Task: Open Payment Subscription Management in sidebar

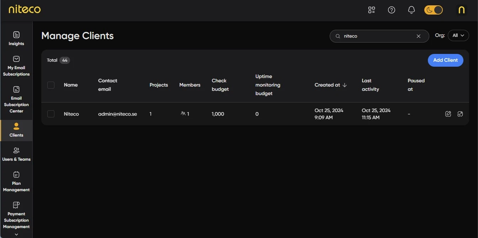Action: pos(16,215)
